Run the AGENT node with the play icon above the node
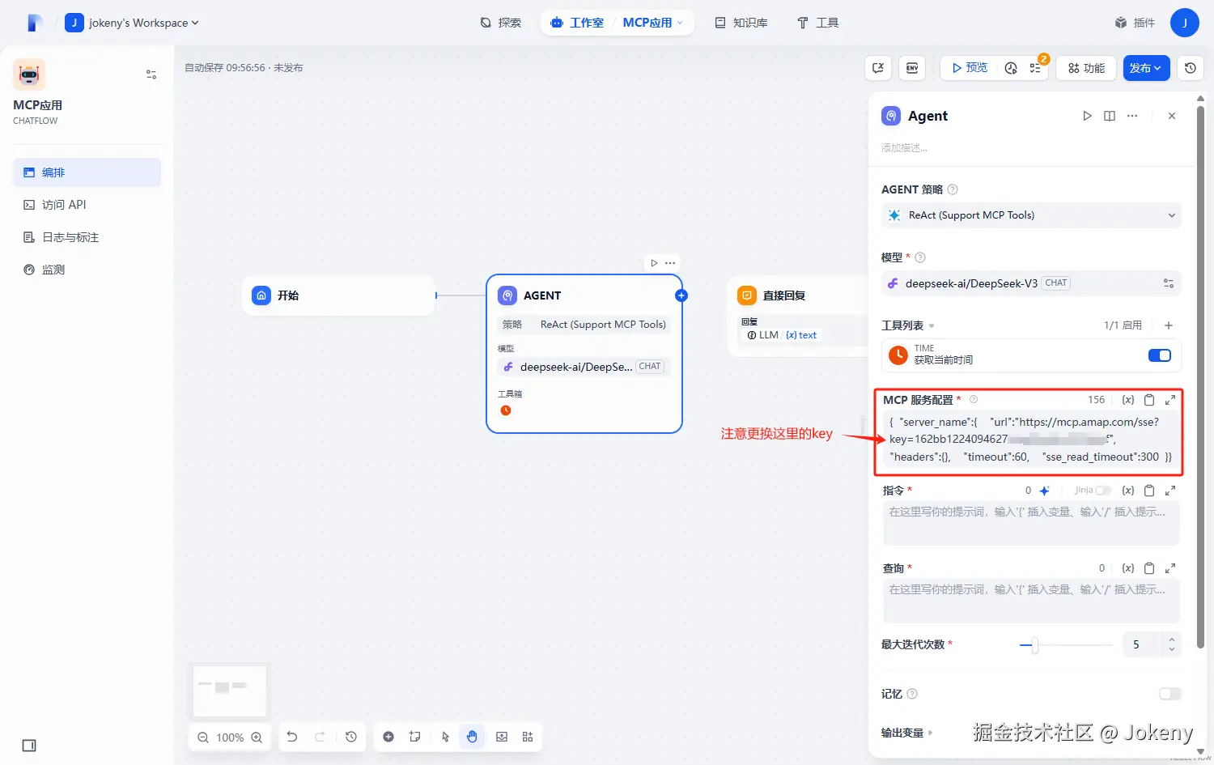1214x765 pixels. [654, 263]
